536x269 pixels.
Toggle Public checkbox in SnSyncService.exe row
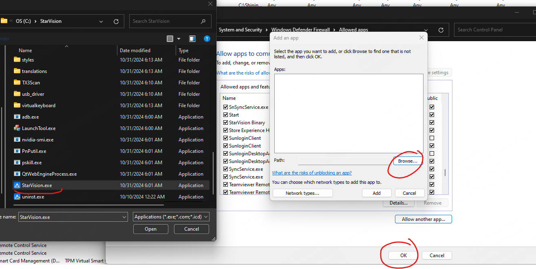[x=432, y=107]
